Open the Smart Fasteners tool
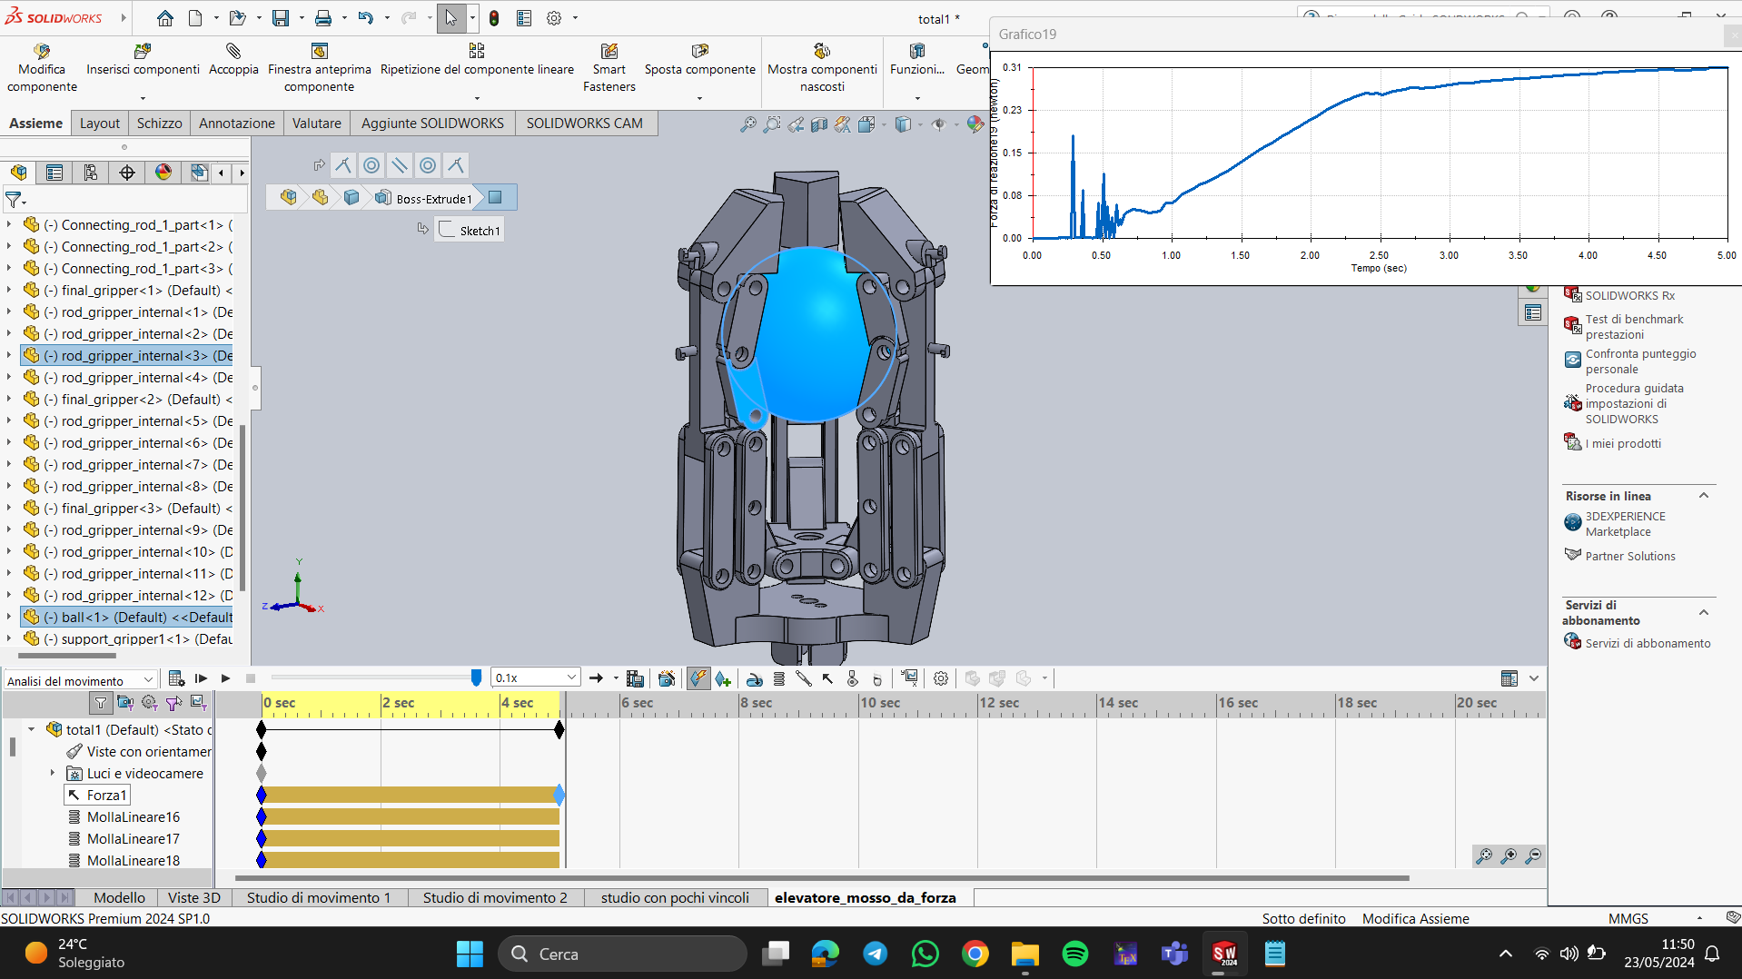Image resolution: width=1742 pixels, height=979 pixels. click(609, 68)
